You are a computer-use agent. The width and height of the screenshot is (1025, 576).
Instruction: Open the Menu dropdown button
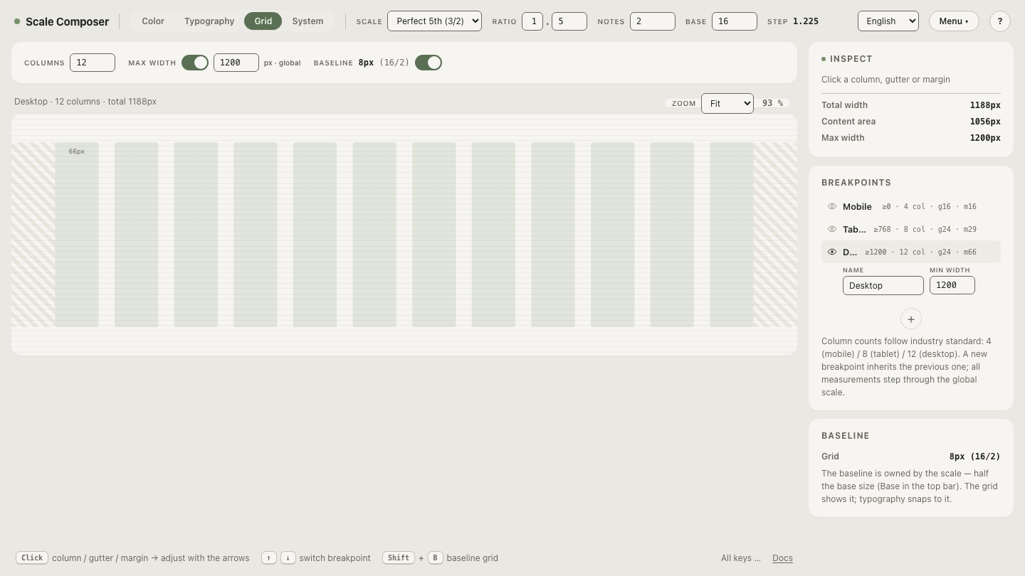(x=954, y=21)
